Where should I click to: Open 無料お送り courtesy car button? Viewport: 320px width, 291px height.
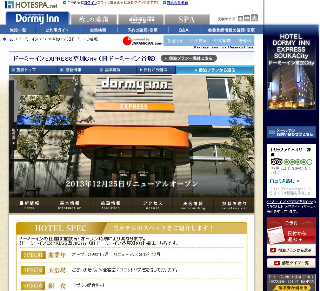pos(234,205)
